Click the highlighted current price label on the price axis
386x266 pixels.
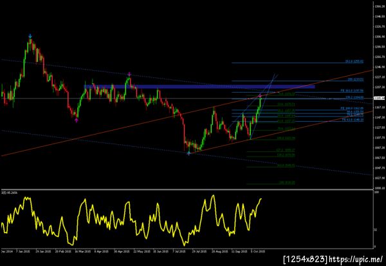380,98
